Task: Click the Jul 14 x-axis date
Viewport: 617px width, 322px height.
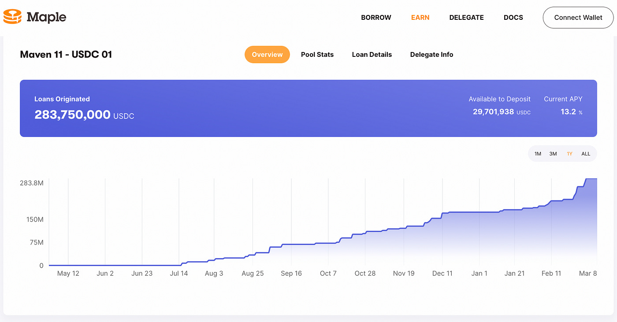Action: click(178, 274)
